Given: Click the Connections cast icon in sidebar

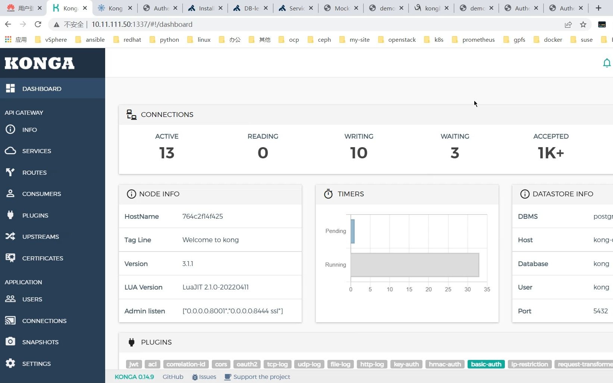Looking at the screenshot, I should click(x=10, y=320).
